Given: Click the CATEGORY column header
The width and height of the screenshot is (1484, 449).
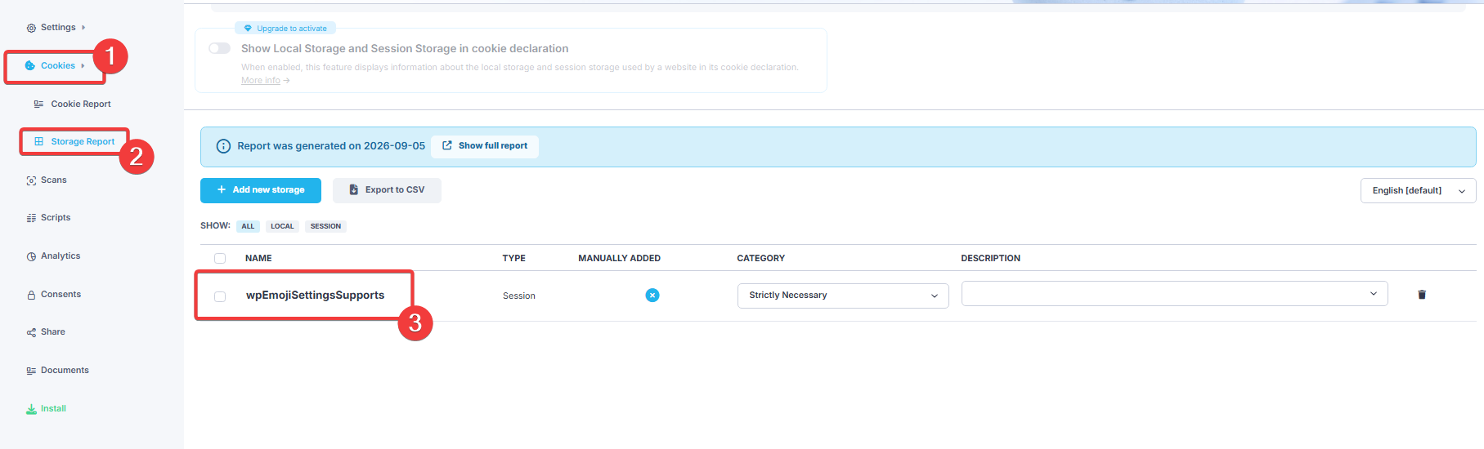Looking at the screenshot, I should click(x=760, y=258).
